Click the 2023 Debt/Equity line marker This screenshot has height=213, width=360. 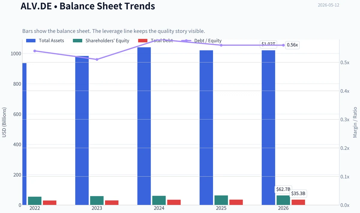(97, 59)
